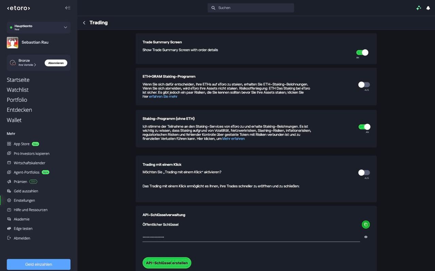Click the Wirtschaftskalender calendar icon

pos(9,163)
